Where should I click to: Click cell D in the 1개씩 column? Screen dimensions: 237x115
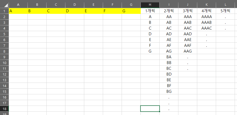150,34
